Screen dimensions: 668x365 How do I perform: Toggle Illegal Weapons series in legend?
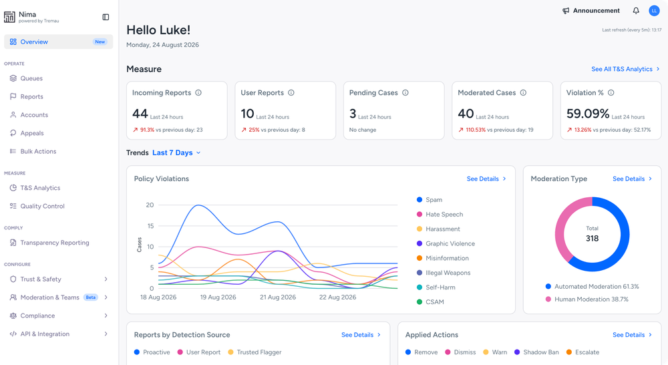(444, 273)
